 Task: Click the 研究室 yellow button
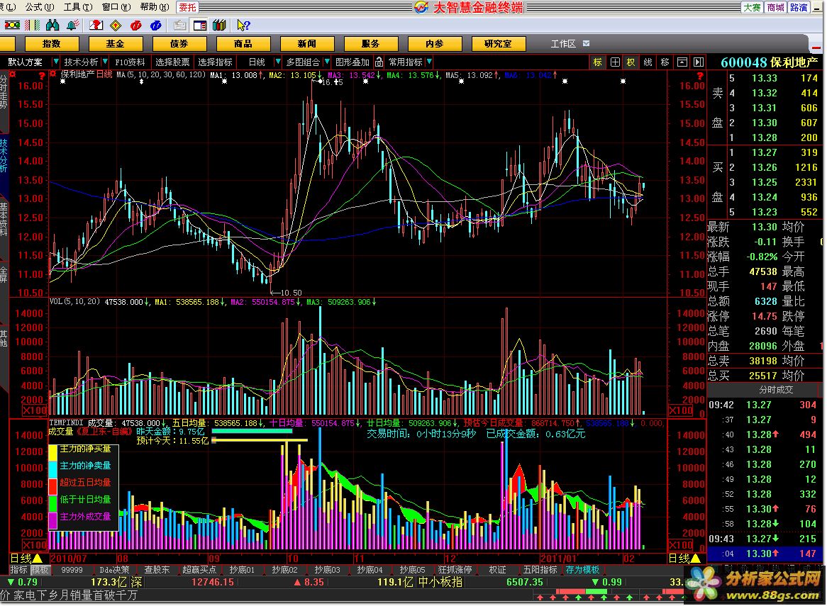[x=498, y=44]
